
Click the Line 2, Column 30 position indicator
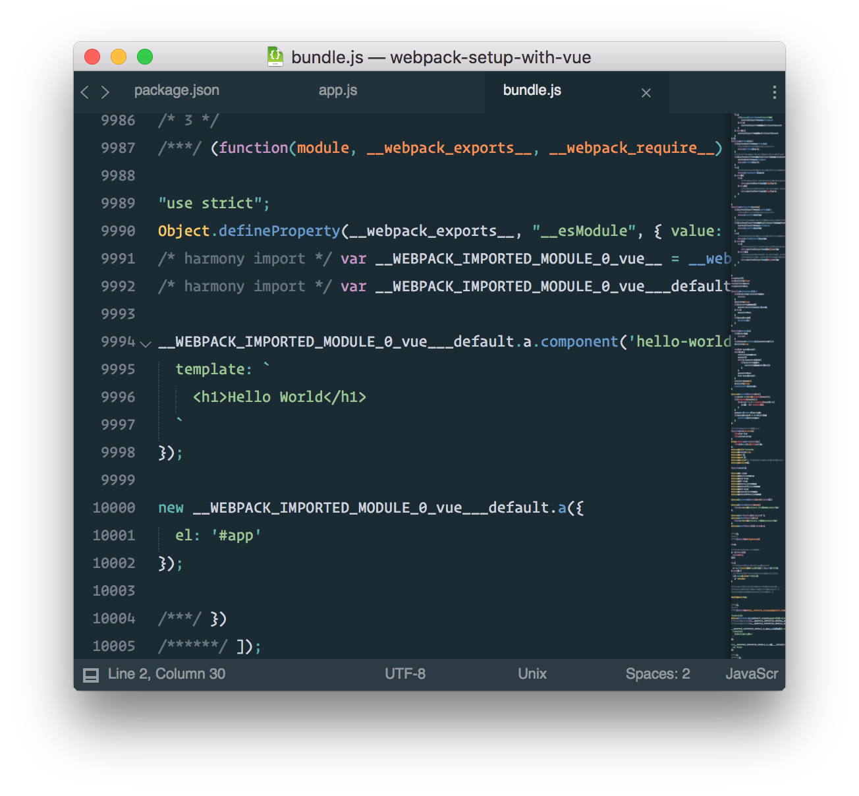pyautogui.click(x=167, y=674)
